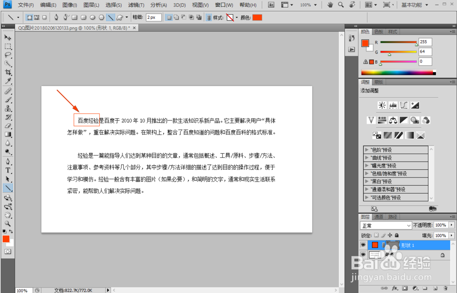Enable Paths mode in options bar
The image size is (457, 293).
point(37,17)
